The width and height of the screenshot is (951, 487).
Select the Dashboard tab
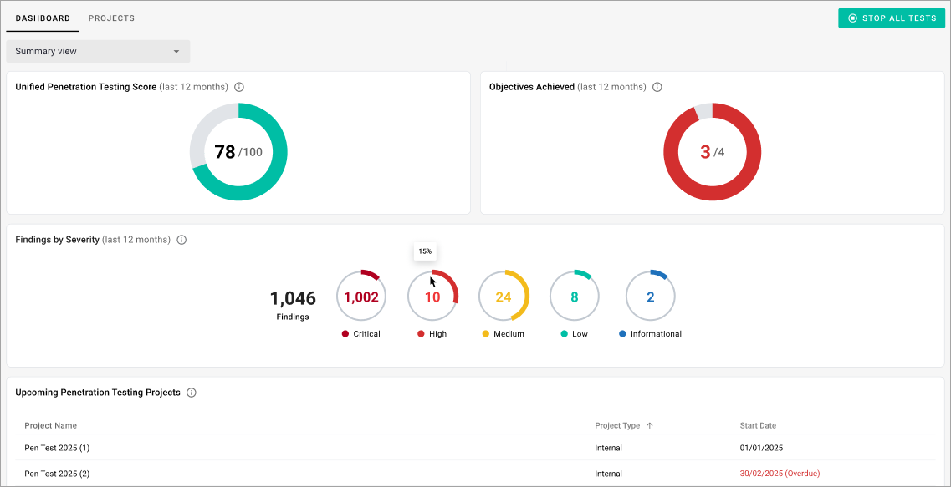pos(42,18)
